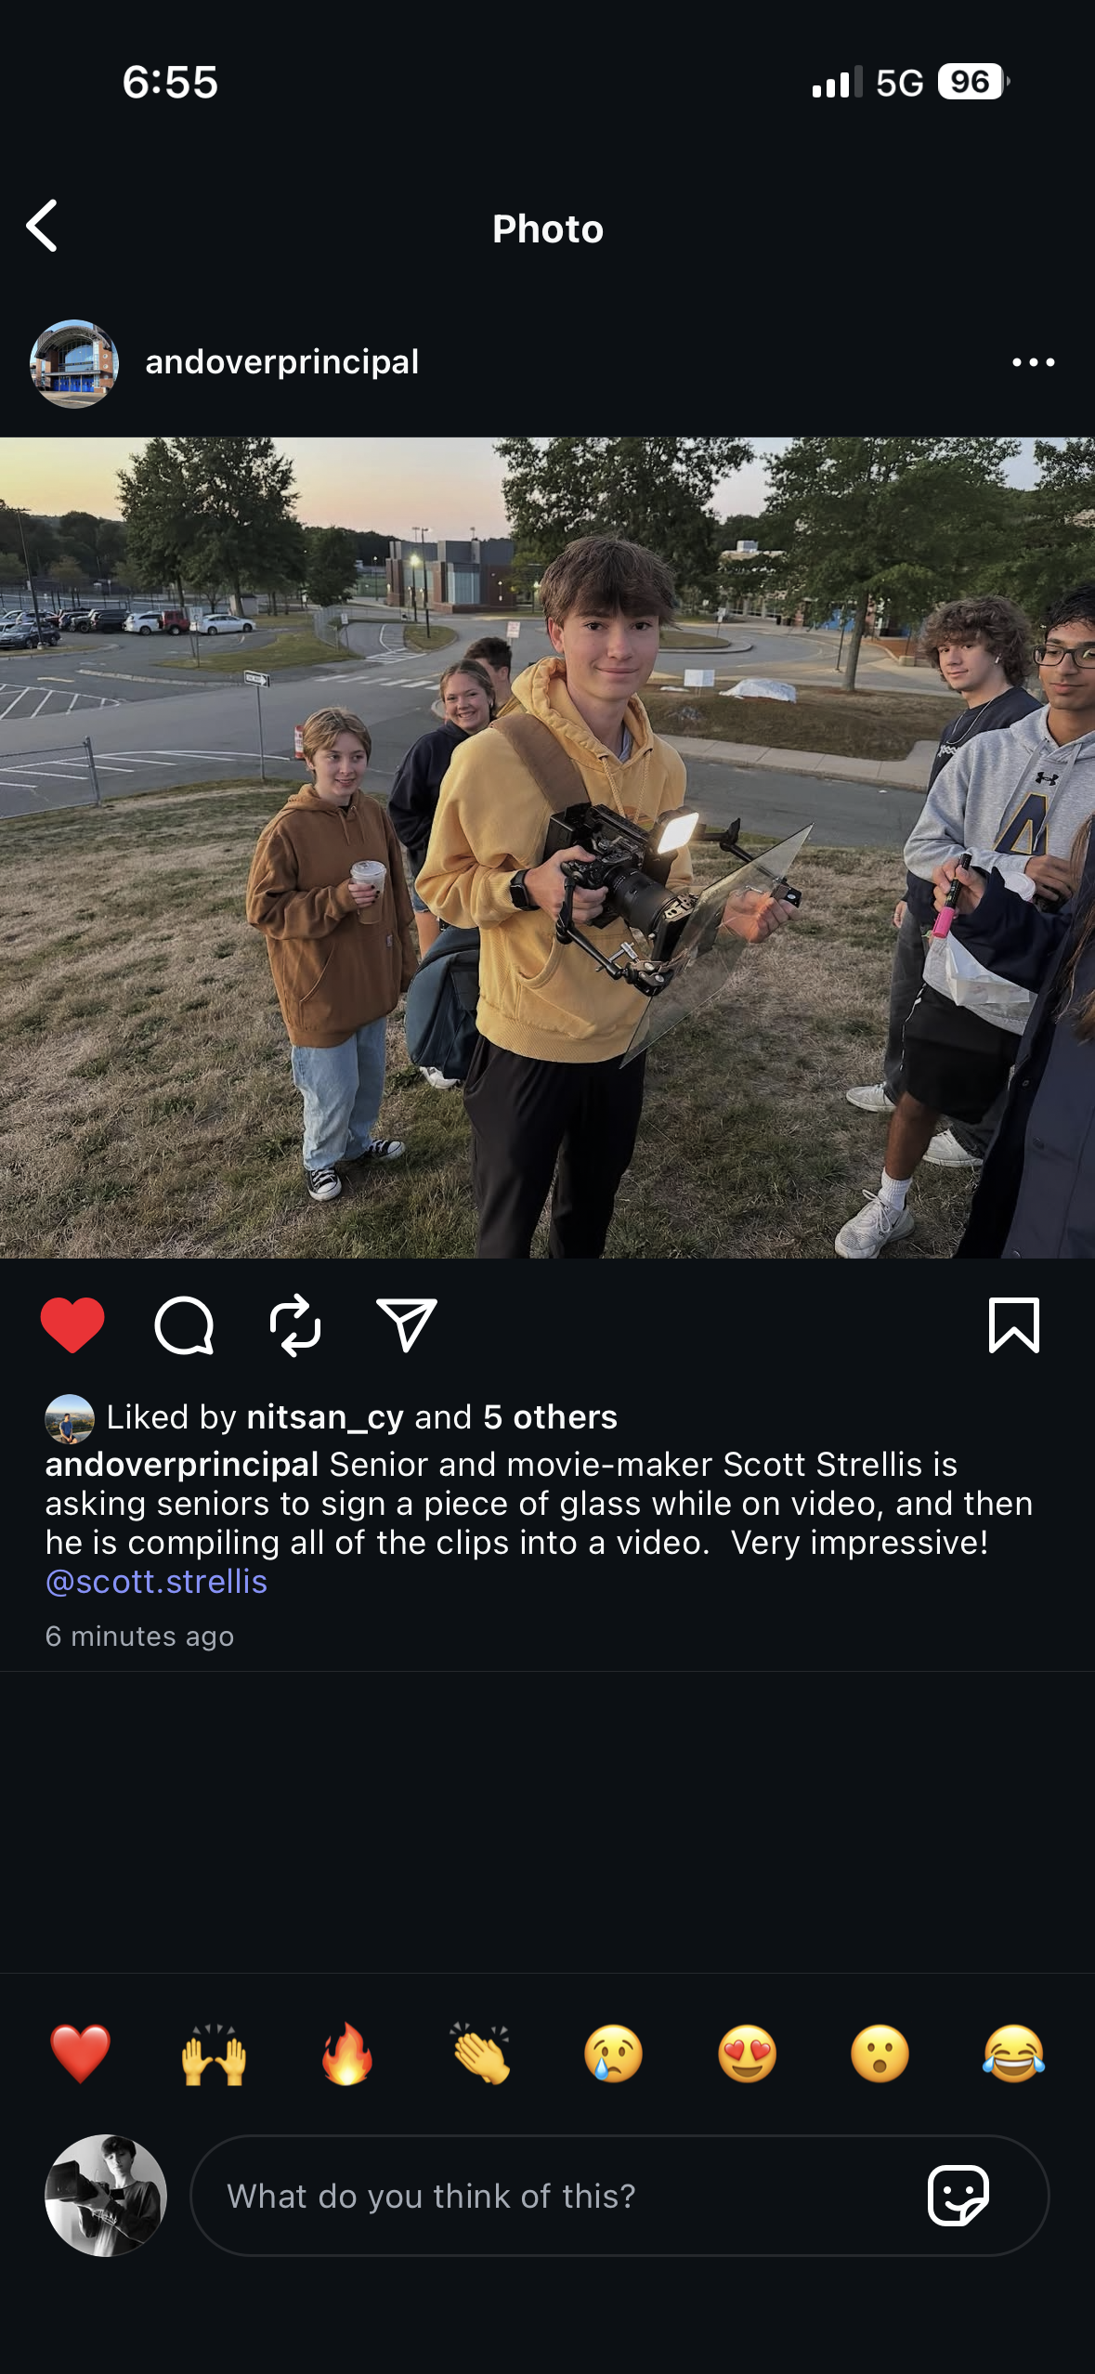The height and width of the screenshot is (2374, 1095).
Task: Show the 5 others who liked
Action: [x=550, y=1417]
